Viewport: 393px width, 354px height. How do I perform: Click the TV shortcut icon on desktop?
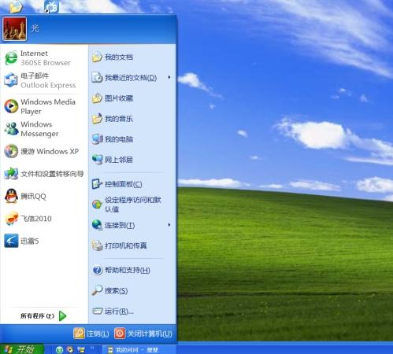coord(51,6)
